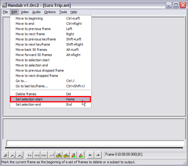Click the input playback button

[x=12, y=155]
